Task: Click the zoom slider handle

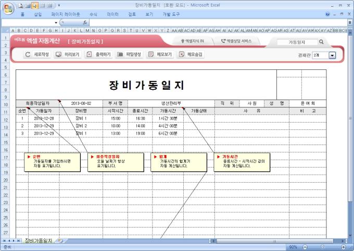Action: tap(323, 247)
